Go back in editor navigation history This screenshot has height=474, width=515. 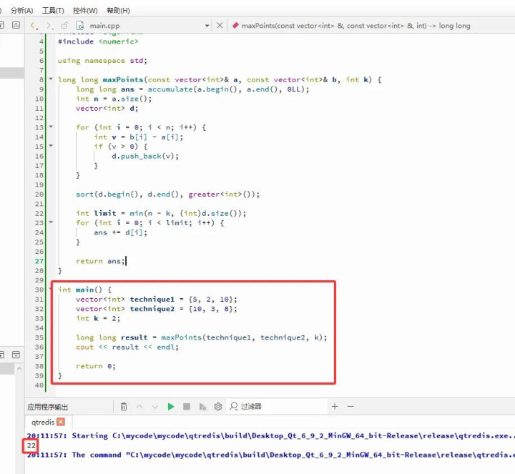pyautogui.click(x=34, y=26)
